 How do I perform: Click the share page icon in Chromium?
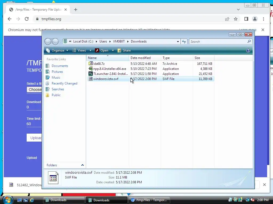tap(227, 19)
